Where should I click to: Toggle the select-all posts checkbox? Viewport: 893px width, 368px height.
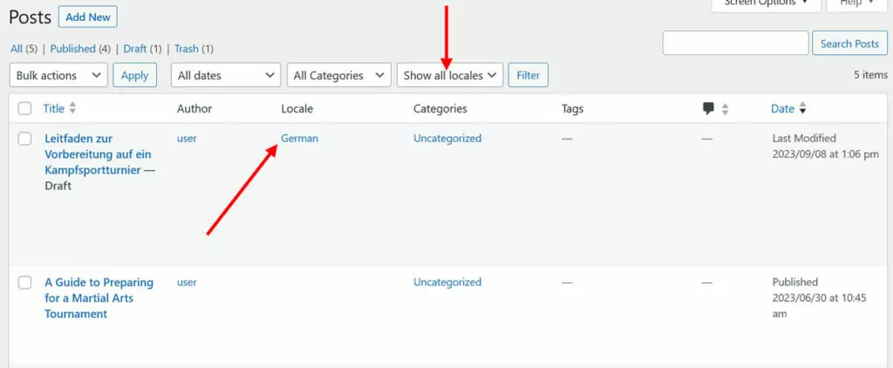pyautogui.click(x=25, y=109)
